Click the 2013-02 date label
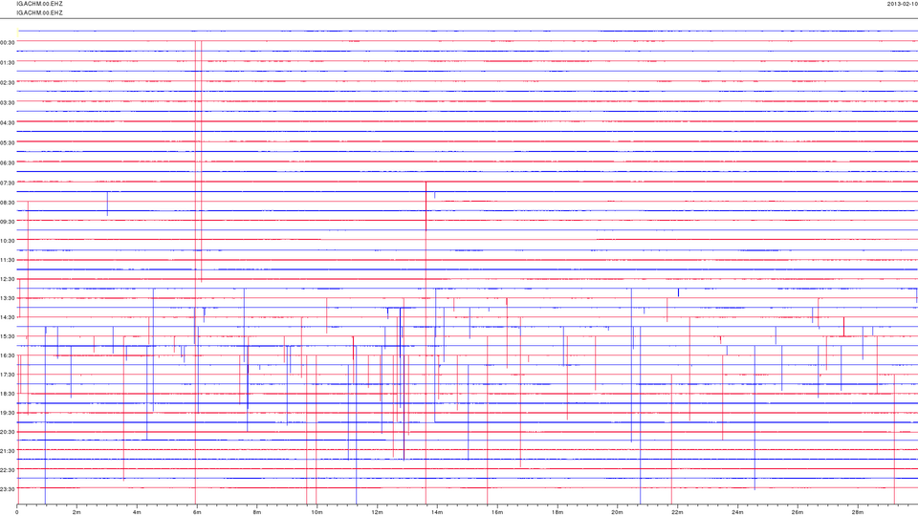The image size is (918, 516). 902,4
